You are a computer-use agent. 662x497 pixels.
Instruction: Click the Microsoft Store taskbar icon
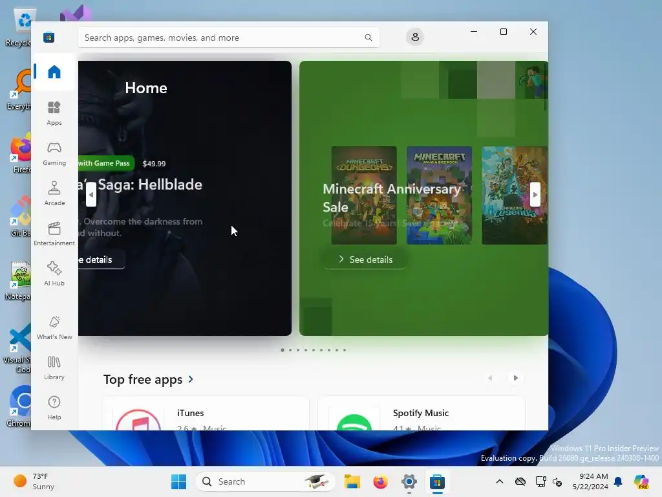coord(438,481)
